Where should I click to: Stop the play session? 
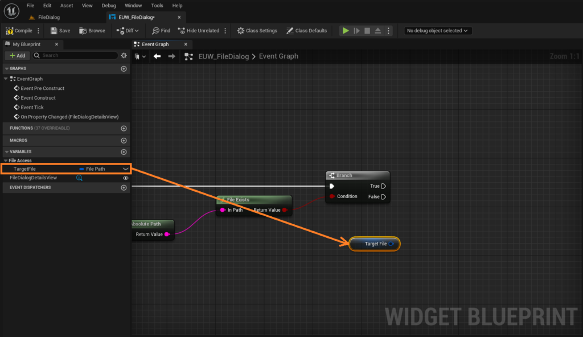click(x=367, y=31)
